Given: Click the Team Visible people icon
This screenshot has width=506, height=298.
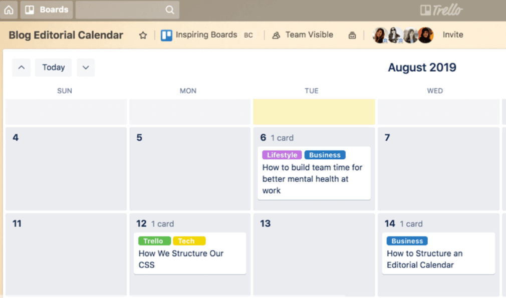Looking at the screenshot, I should 276,35.
